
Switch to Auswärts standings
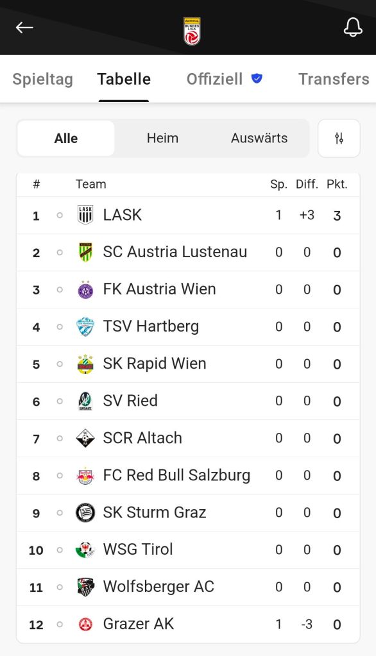click(x=259, y=138)
